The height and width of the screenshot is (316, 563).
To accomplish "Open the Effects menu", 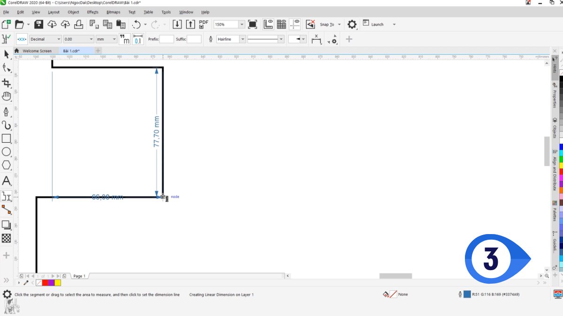I will point(93,12).
